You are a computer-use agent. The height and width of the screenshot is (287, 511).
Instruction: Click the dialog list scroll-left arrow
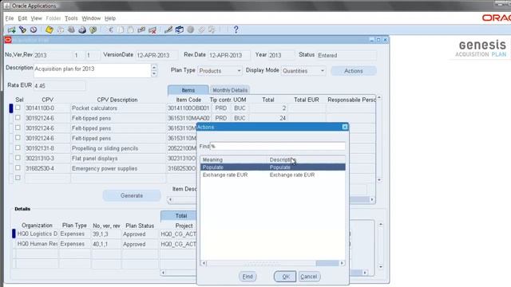204,263
